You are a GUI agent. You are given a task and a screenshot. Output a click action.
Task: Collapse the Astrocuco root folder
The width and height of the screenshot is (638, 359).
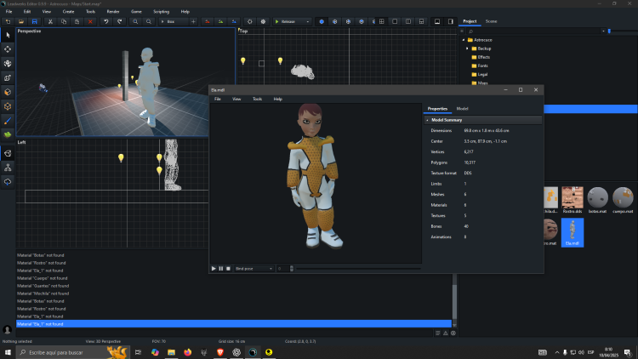tap(462, 40)
